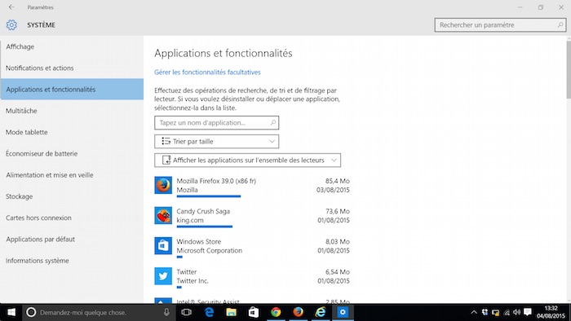Viewport: 571px width, 321px height.
Task: Click the Dropbox tray icon
Action: coord(485,312)
